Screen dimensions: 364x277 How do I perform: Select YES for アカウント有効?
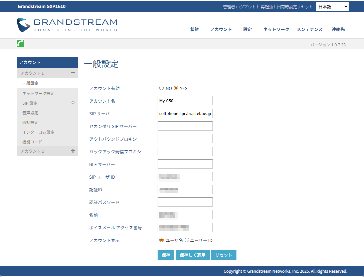pos(176,88)
